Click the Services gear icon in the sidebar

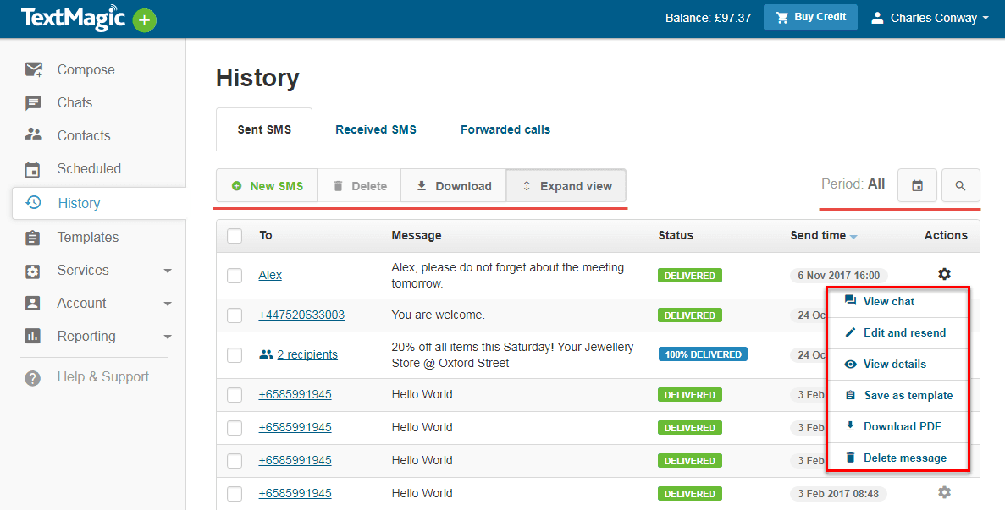coord(32,271)
